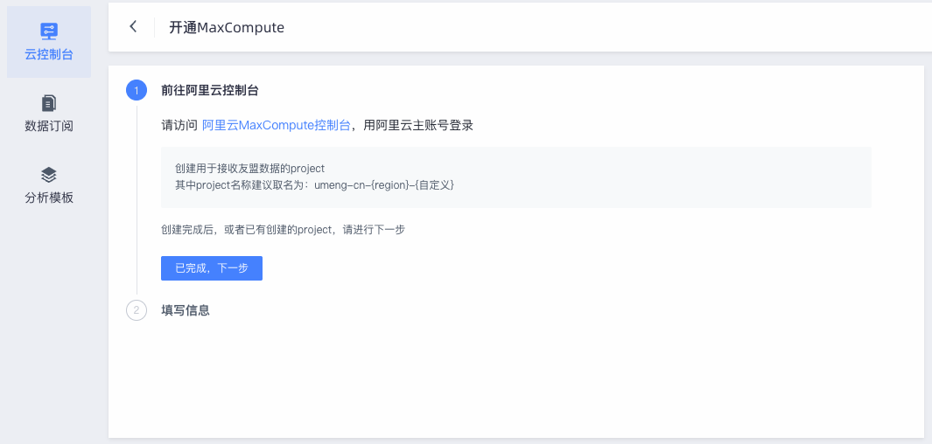Click the 数据订阅 document icon
The width and height of the screenshot is (932, 444).
(49, 102)
